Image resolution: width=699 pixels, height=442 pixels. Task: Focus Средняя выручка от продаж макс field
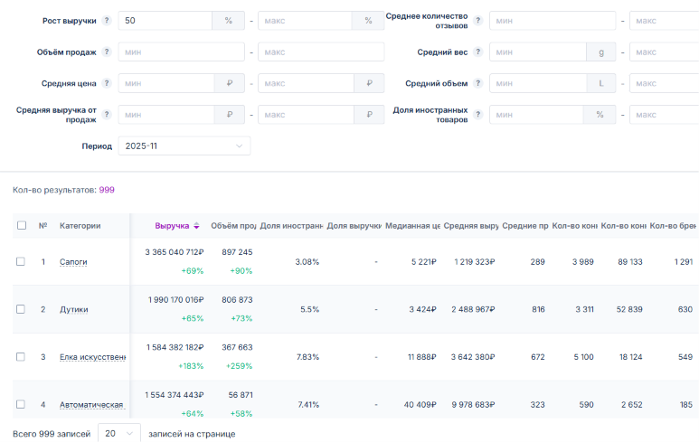[307, 115]
